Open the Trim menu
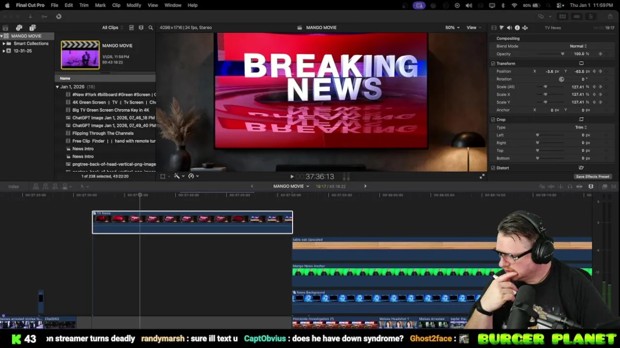The image size is (620, 348). tap(84, 5)
